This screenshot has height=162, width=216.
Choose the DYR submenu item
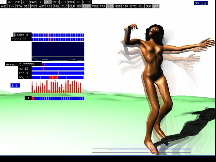point(133,6)
